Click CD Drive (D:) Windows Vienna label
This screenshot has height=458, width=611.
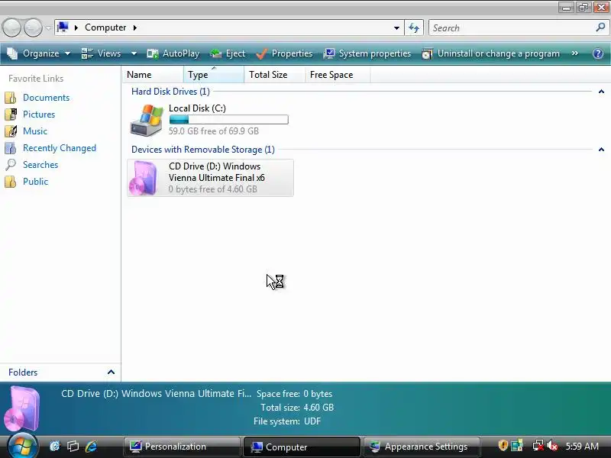(x=217, y=172)
